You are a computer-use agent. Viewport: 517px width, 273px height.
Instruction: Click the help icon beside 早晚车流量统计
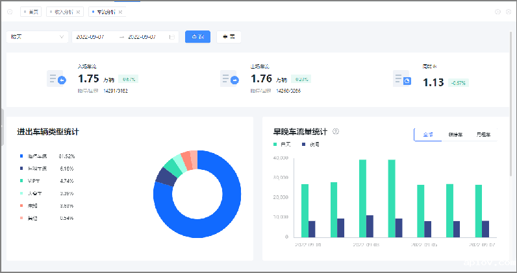pos(336,131)
